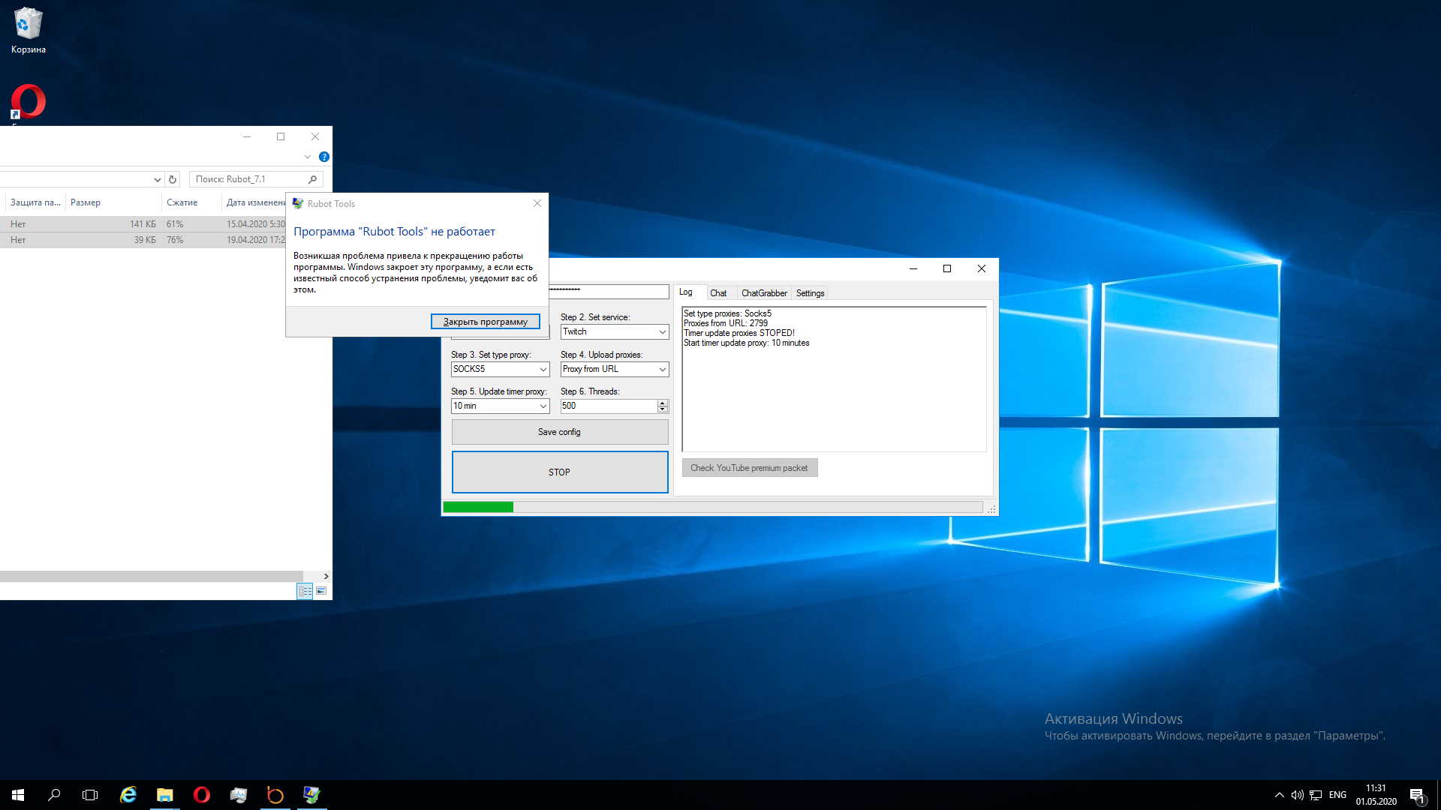Open the Set service Twitch dropdown
Image resolution: width=1441 pixels, height=810 pixels.
662,331
